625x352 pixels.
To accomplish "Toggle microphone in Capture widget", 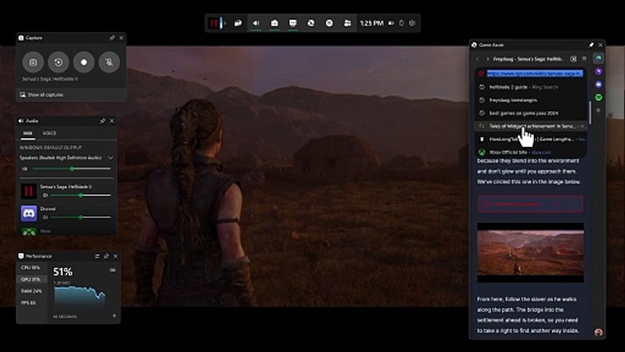I will pyautogui.click(x=109, y=63).
